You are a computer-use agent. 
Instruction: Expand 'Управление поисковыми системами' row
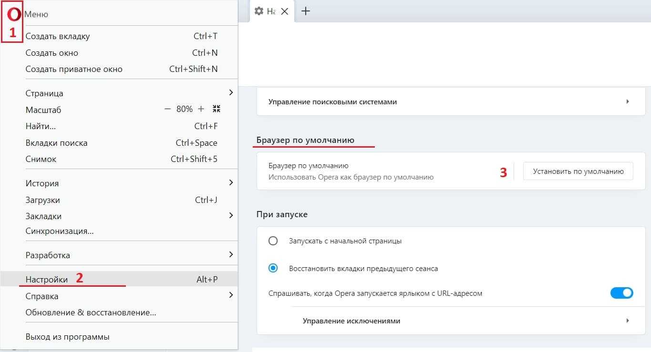coord(450,101)
